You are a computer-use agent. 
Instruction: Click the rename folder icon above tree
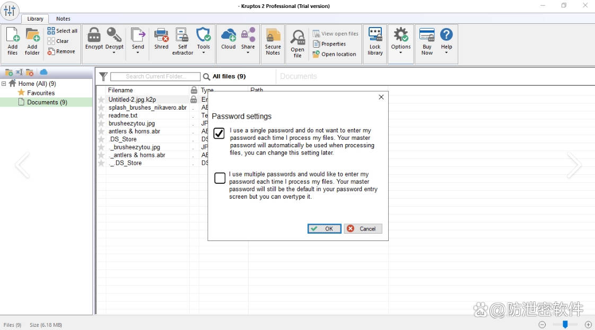click(x=19, y=73)
